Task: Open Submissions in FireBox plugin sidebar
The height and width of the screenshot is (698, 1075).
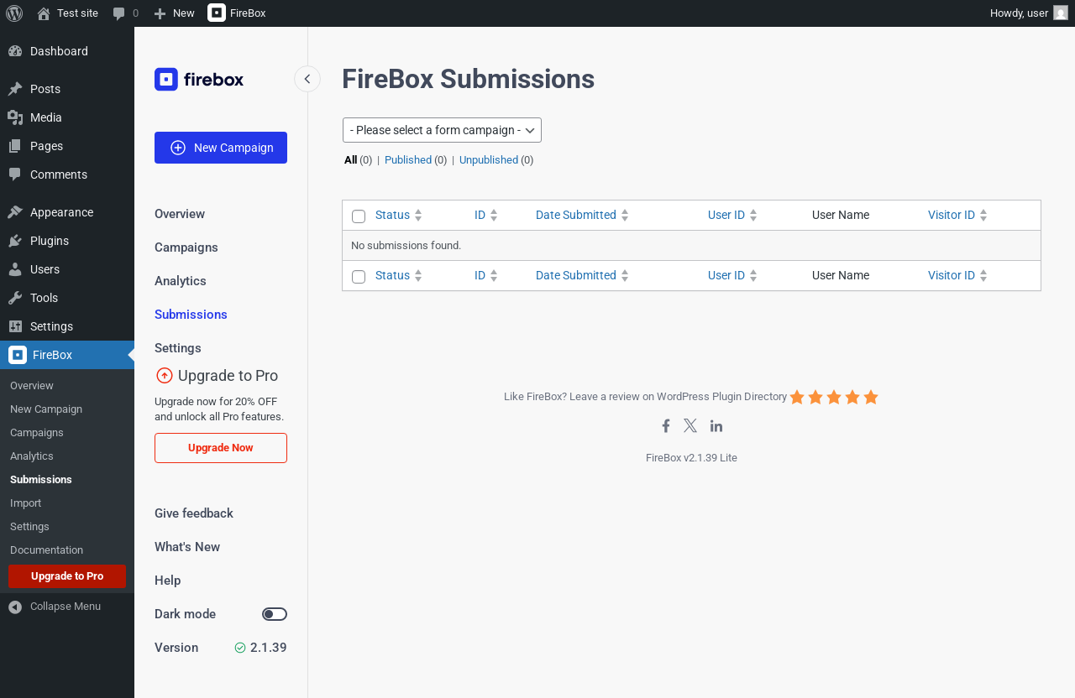Action: click(191, 315)
